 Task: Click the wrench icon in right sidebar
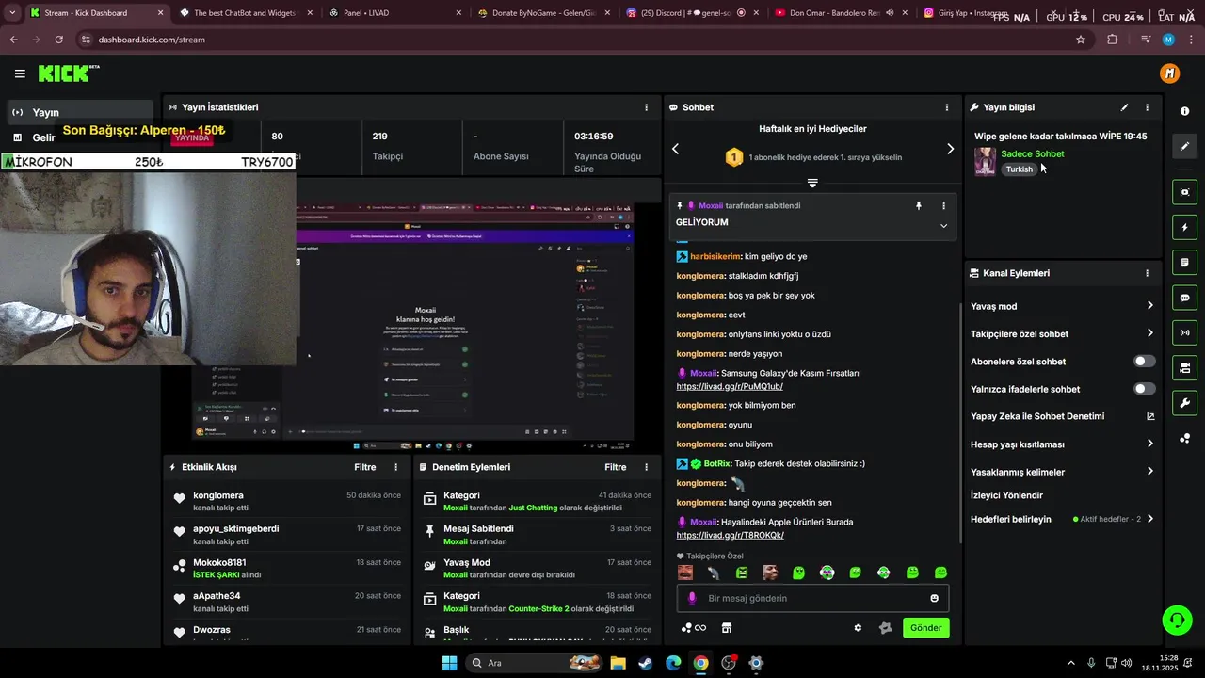pos(1184,403)
